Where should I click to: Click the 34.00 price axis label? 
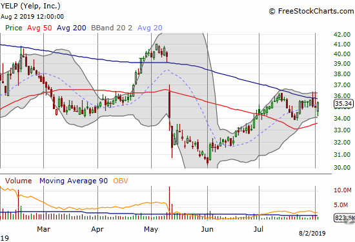pos(342,118)
